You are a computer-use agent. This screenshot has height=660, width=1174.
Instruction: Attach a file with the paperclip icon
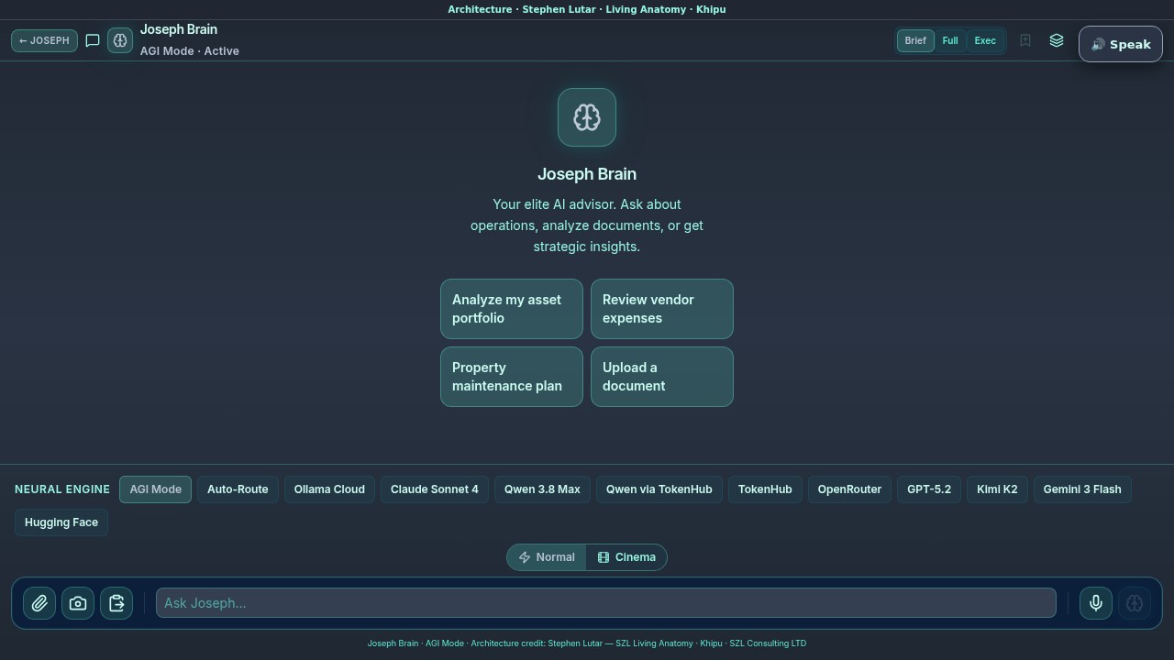39,603
